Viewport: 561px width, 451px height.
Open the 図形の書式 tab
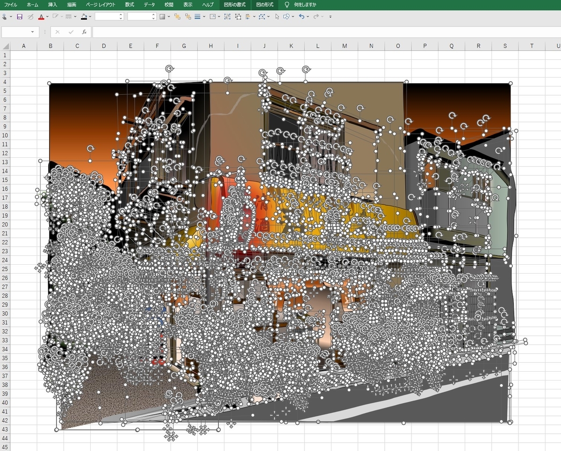pos(235,5)
